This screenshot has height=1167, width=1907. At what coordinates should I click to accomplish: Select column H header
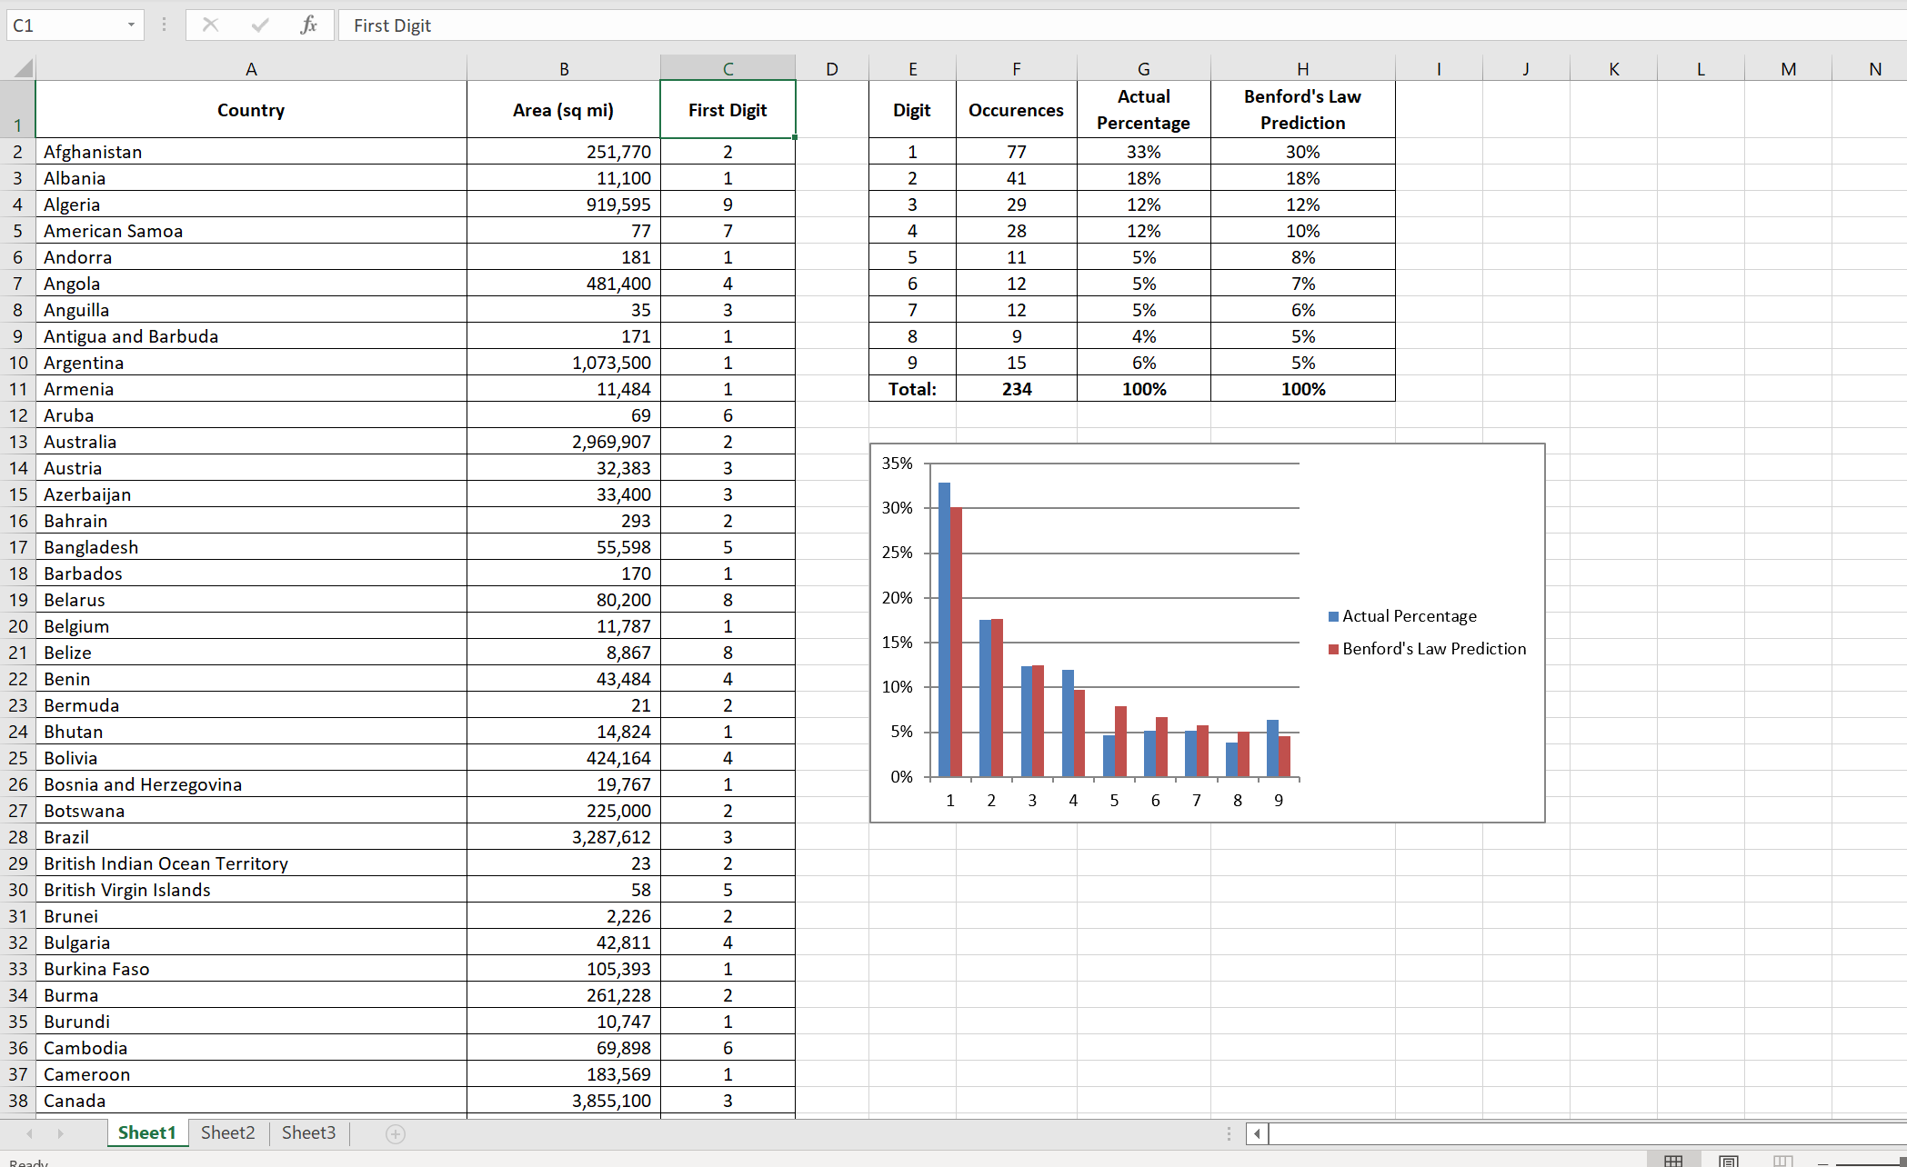click(x=1302, y=69)
